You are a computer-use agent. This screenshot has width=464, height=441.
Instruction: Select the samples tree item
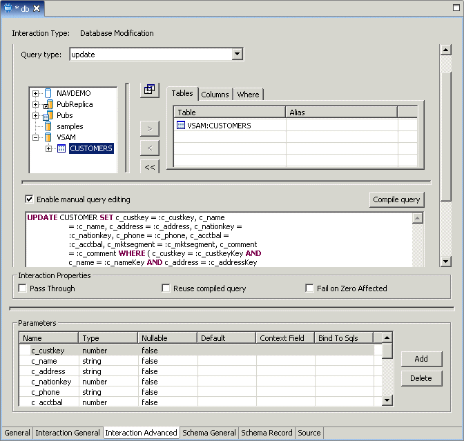(x=70, y=126)
